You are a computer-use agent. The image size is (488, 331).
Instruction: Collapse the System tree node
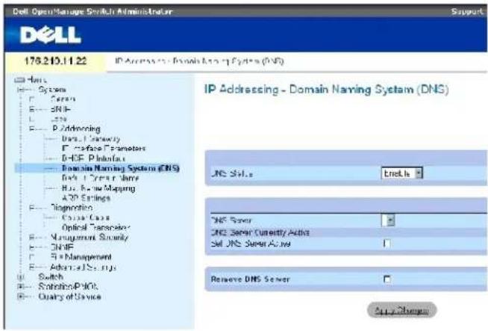pos(21,90)
